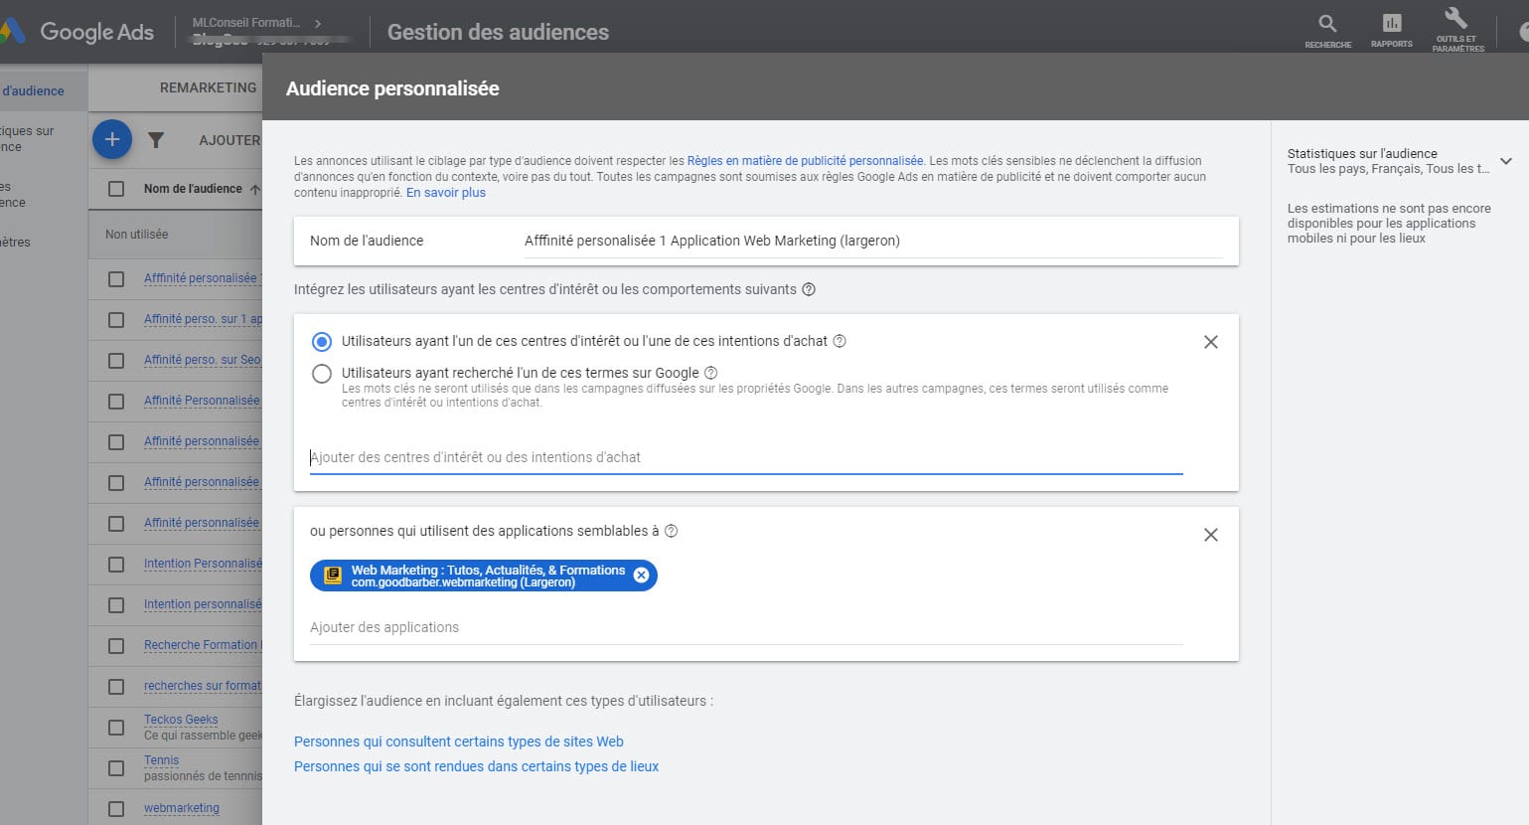Toggle the select-all audiences header checkbox
Image resolution: width=1529 pixels, height=825 pixels.
tap(116, 189)
